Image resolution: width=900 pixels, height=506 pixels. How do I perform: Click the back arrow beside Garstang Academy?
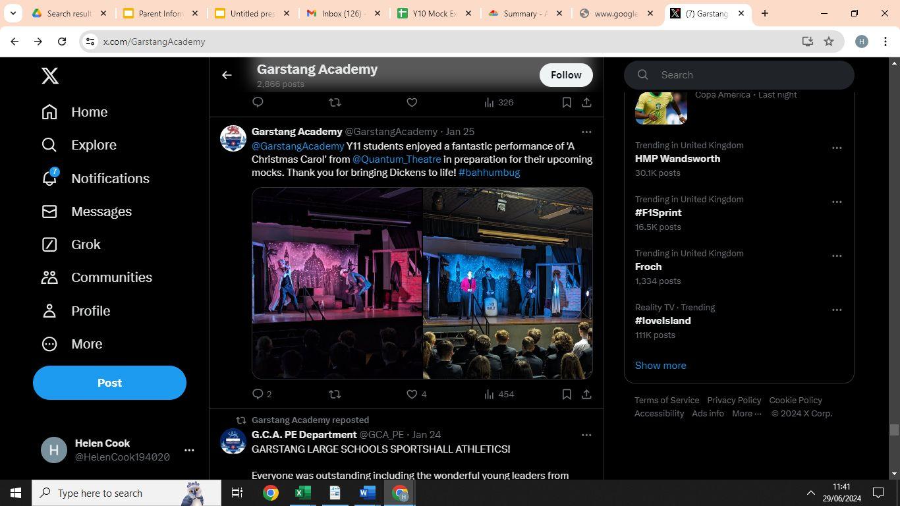pos(227,75)
